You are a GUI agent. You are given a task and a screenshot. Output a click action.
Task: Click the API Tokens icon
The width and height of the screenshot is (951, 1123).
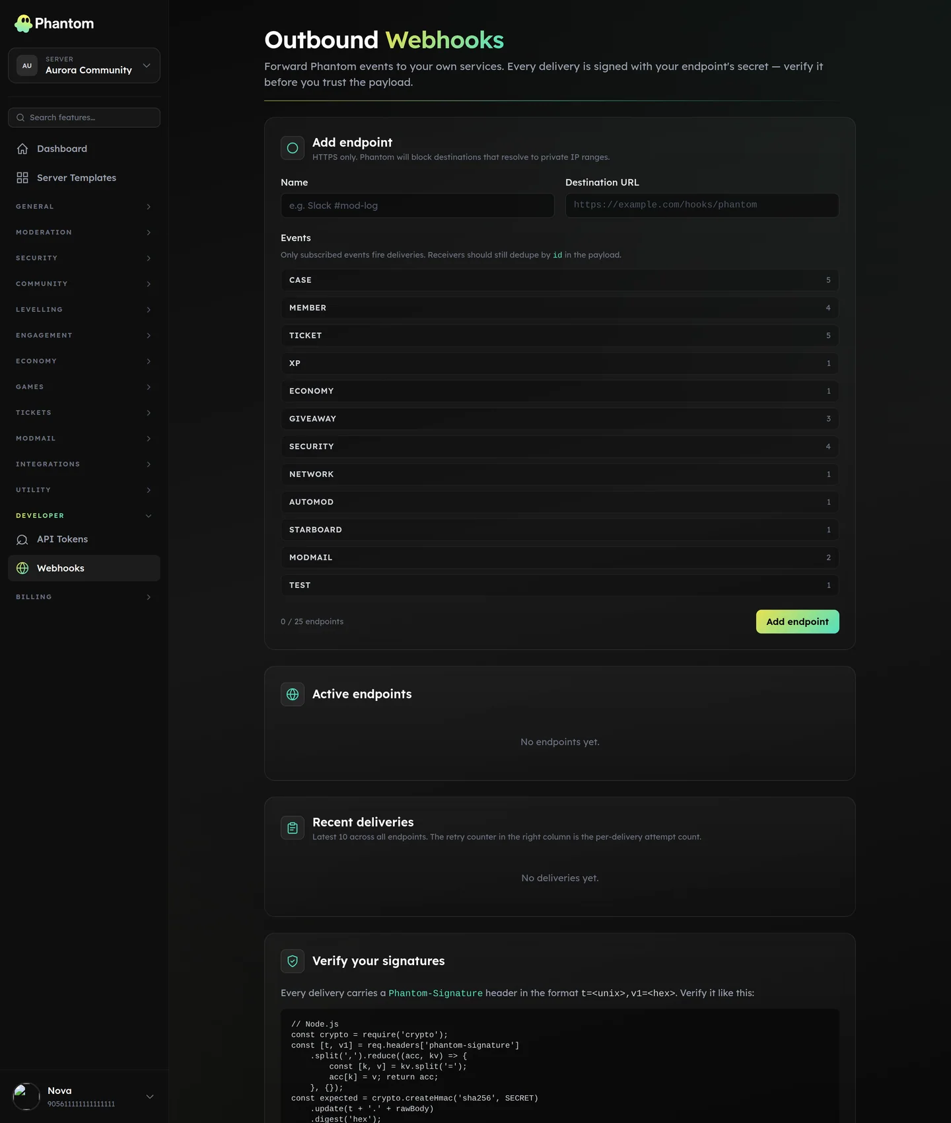[22, 540]
